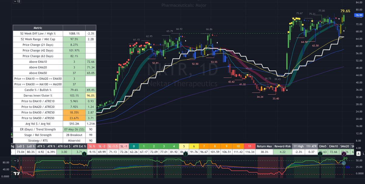Click the Return Max column header
This screenshot has height=184, width=365.
[x=264, y=146]
